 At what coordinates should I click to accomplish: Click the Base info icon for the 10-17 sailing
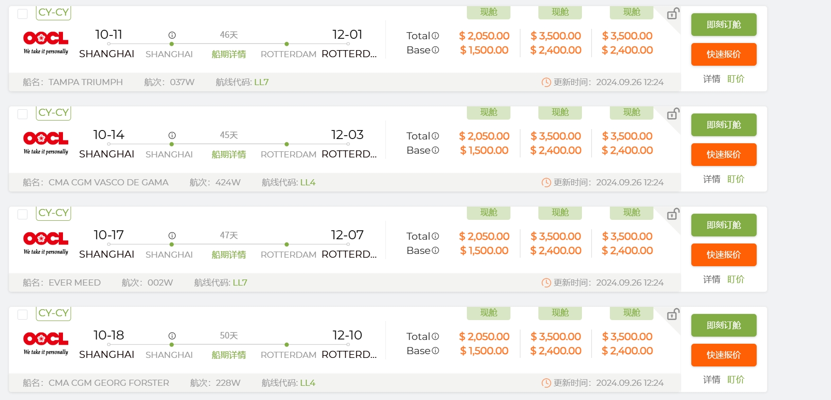click(x=435, y=251)
